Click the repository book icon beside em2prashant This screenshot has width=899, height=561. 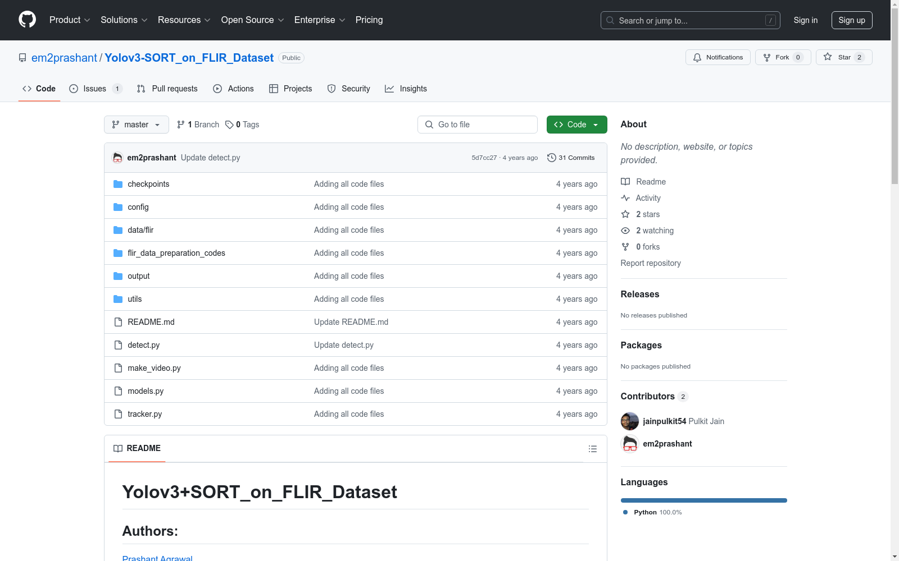(x=22, y=58)
